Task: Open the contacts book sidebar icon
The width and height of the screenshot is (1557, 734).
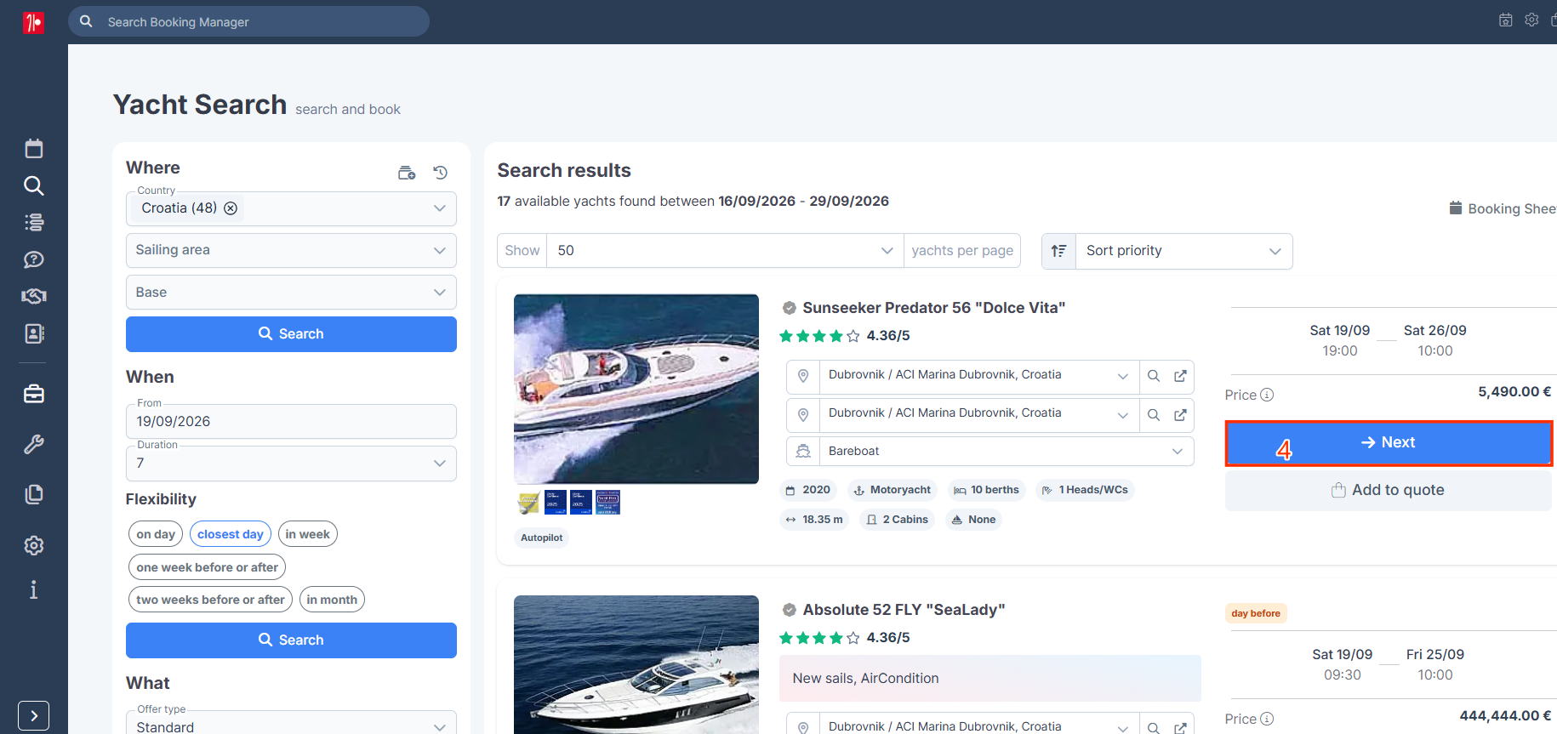Action: tap(34, 333)
